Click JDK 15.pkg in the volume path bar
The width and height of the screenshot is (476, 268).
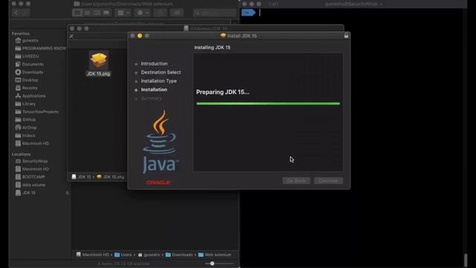pos(111,177)
